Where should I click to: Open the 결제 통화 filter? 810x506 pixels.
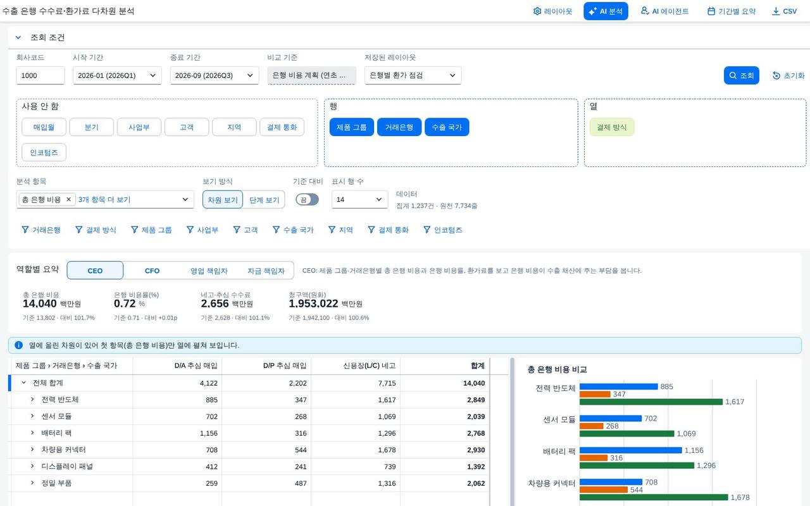pos(388,230)
